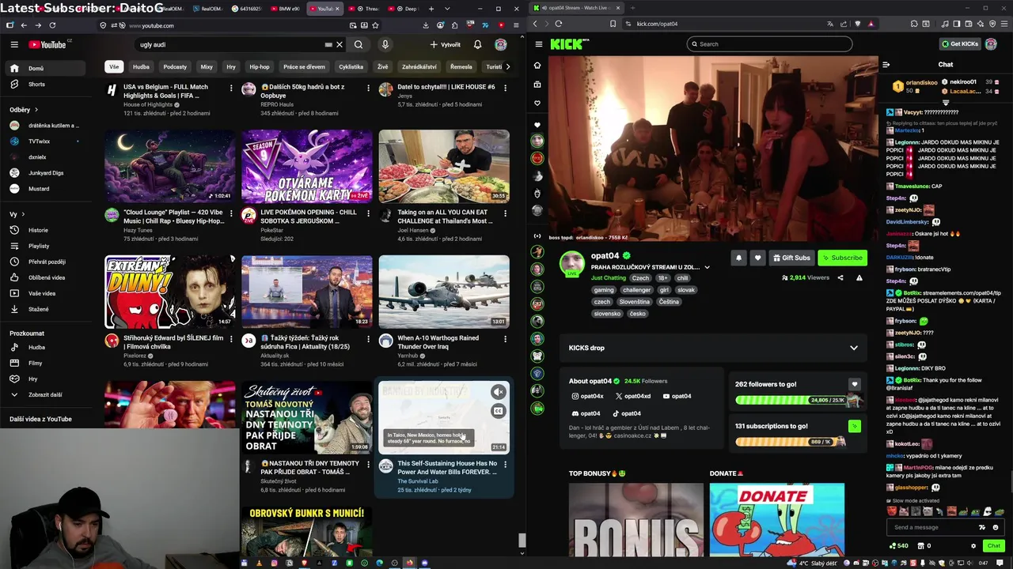Open YouTube notifications bell
The width and height of the screenshot is (1013, 569).
(x=477, y=44)
